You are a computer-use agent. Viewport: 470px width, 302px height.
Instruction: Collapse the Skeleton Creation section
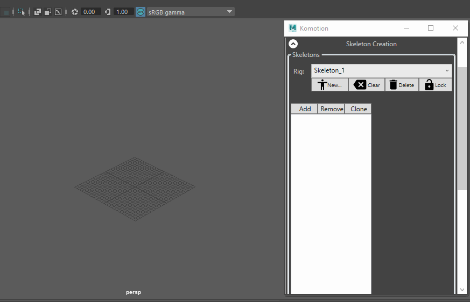[x=293, y=44]
